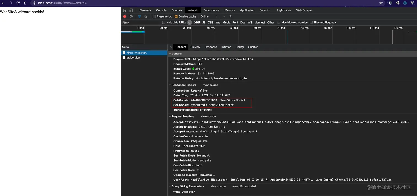Close the request details pane
417x196 pixels.
click(x=171, y=47)
